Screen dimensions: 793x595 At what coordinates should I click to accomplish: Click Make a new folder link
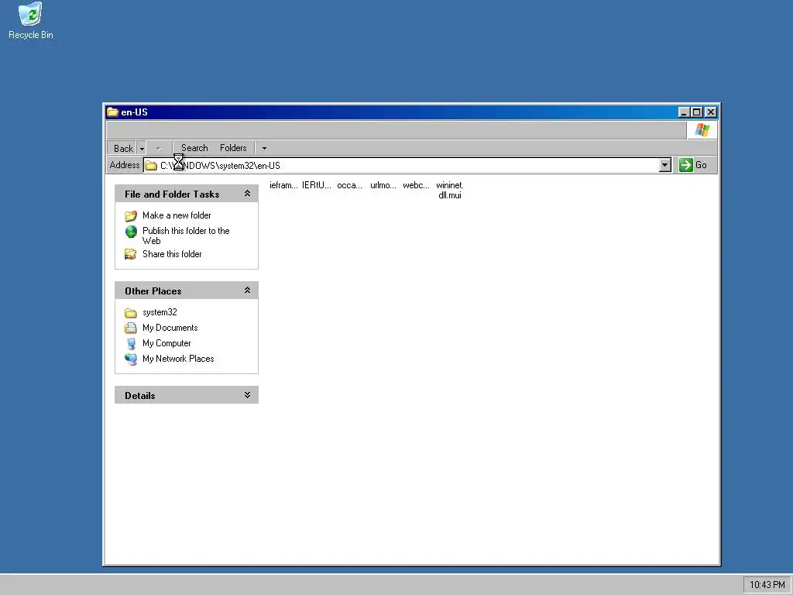pos(177,215)
